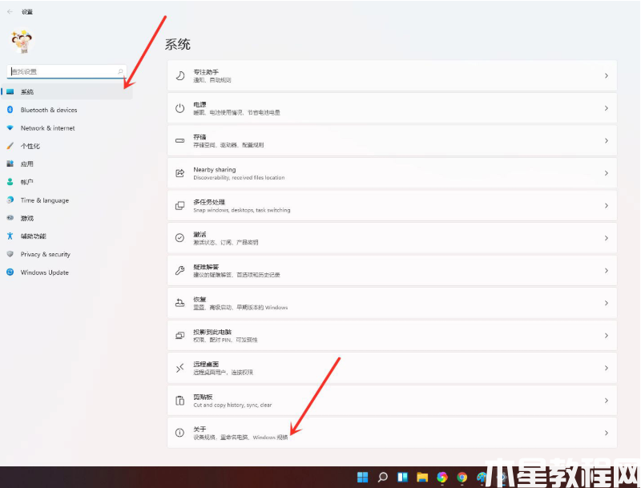Open the 远程桌面 settings card
This screenshot has height=488, width=641.
(392, 368)
